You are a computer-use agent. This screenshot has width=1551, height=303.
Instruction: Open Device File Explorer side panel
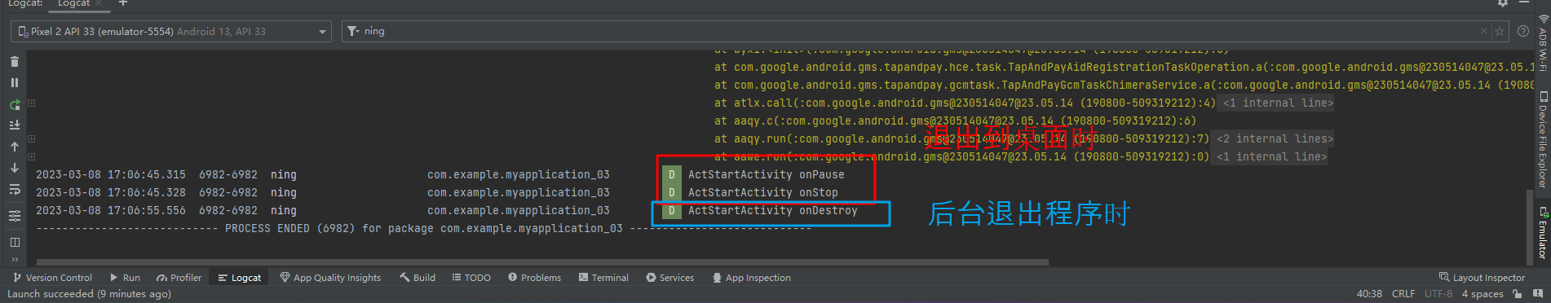pos(1543,140)
